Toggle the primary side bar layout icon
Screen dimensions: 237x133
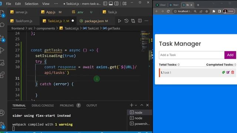105,3
